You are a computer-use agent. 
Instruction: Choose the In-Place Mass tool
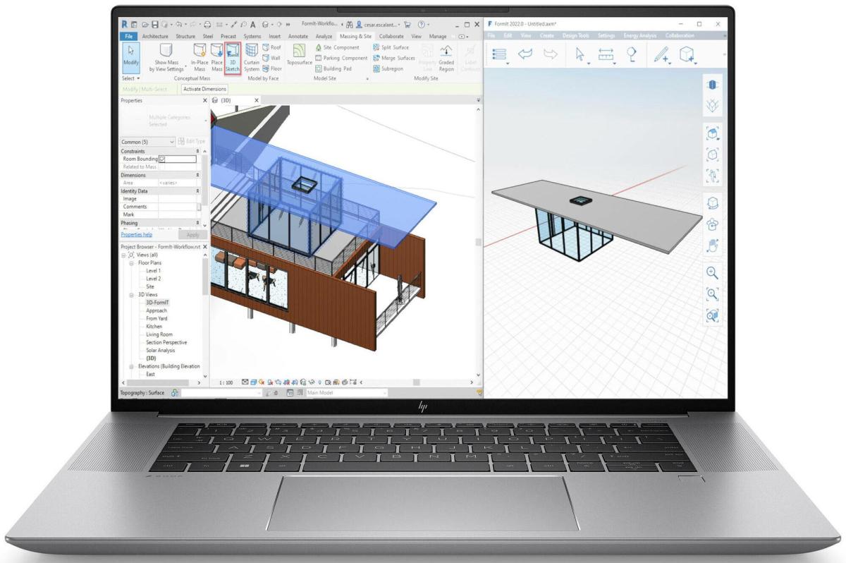(200, 58)
